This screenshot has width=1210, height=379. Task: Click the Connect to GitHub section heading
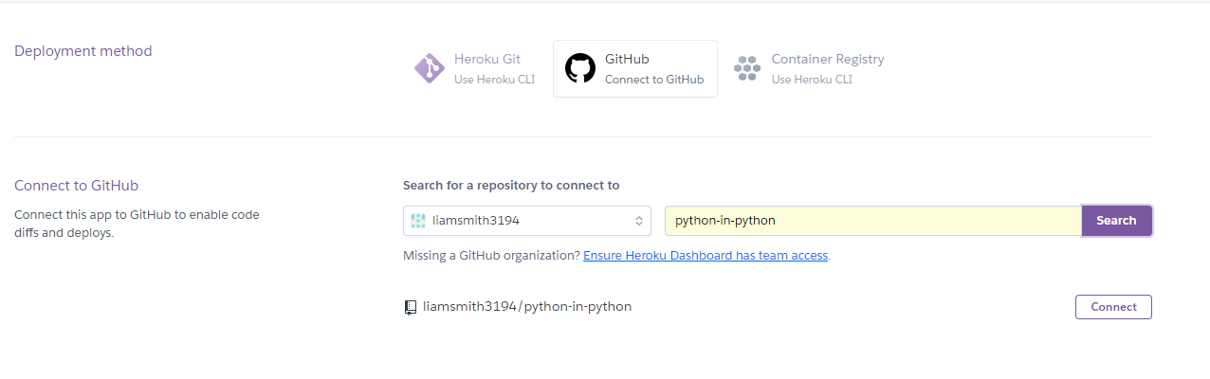[x=77, y=186]
